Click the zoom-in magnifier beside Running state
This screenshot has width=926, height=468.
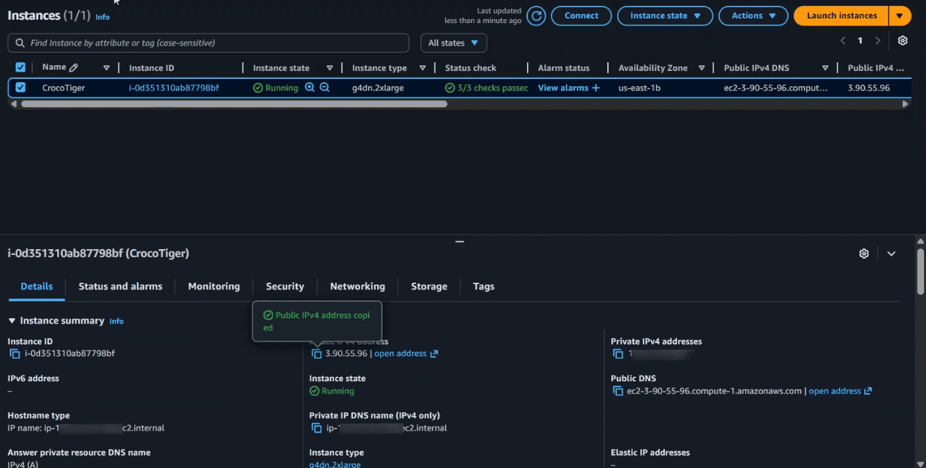[x=309, y=87]
